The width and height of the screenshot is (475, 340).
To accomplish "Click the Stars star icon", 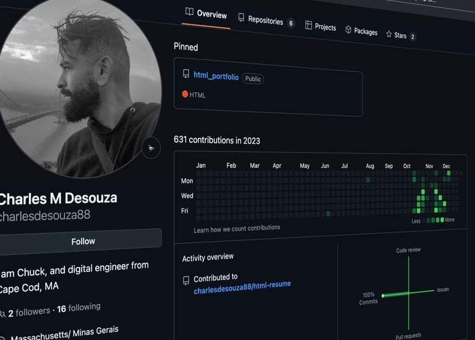I will pyautogui.click(x=389, y=34).
